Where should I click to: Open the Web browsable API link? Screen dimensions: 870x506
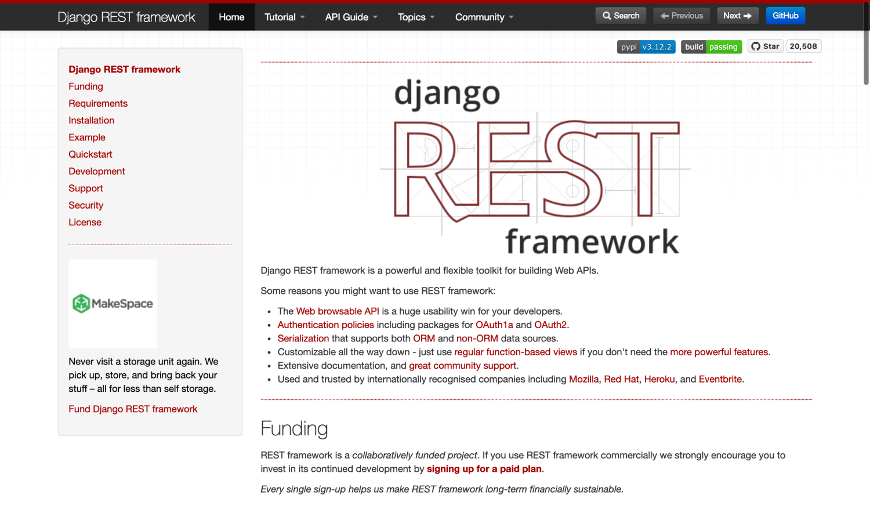tap(338, 311)
